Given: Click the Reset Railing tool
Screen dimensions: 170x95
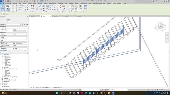Looking at the screenshot, I should tap(85, 8).
